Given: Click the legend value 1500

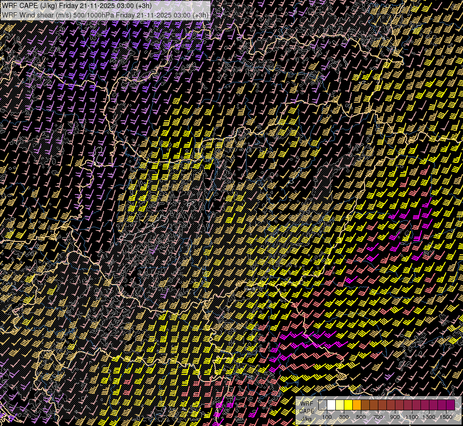Looking at the screenshot, I should tap(446, 417).
